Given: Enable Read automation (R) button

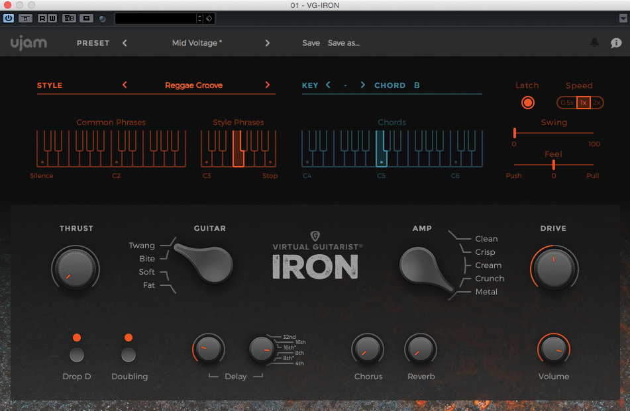Looking at the screenshot, I should coord(42,19).
